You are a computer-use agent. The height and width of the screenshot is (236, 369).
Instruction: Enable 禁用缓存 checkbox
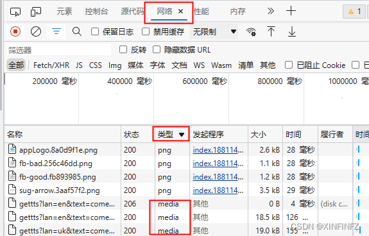pyautogui.click(x=146, y=31)
